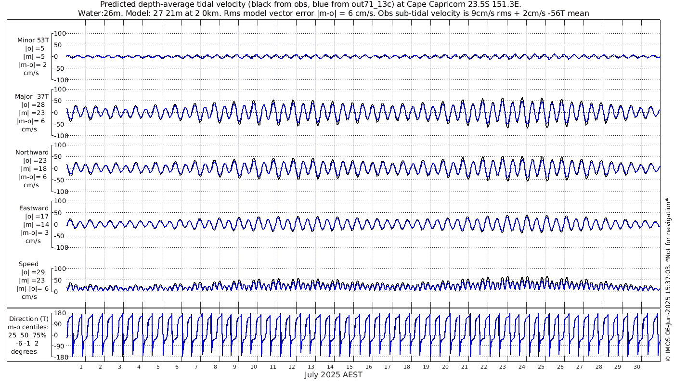Click the "Major -37T" panel label

[x=32, y=96]
